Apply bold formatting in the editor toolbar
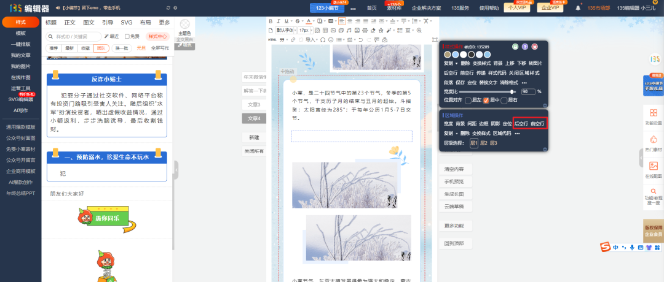The image size is (664, 282). (271, 21)
